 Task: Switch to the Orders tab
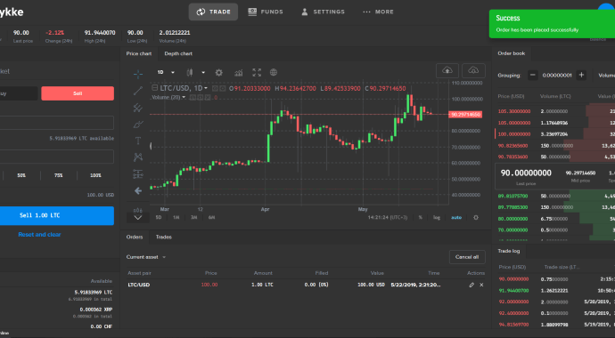135,237
